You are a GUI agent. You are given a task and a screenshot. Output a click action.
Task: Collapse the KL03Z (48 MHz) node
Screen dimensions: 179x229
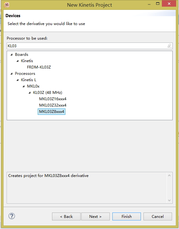[x=30, y=93]
